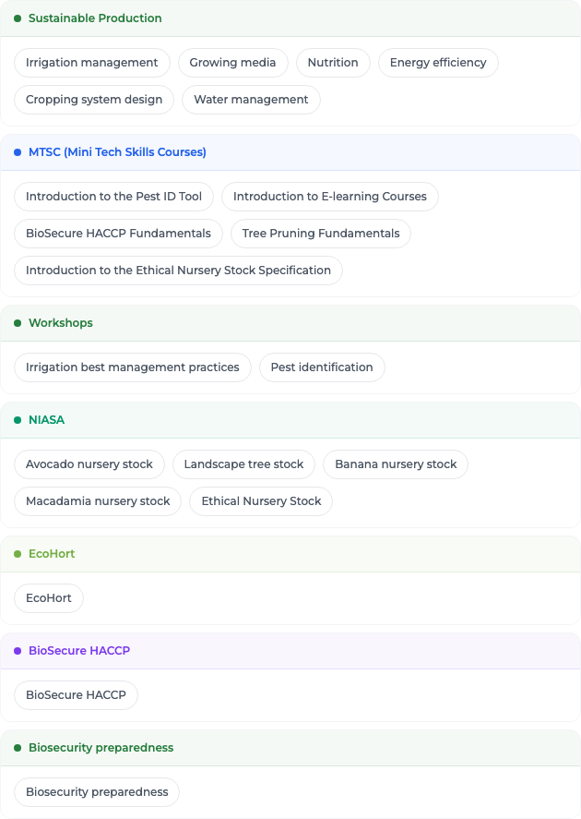
Task: Click the green dot beside Workshops
Action: [x=18, y=323]
